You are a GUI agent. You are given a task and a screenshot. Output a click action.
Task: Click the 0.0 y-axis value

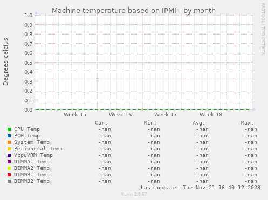coord(29,109)
